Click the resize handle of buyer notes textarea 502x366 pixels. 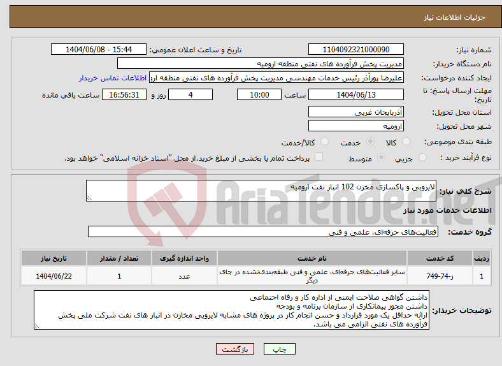(x=37, y=326)
